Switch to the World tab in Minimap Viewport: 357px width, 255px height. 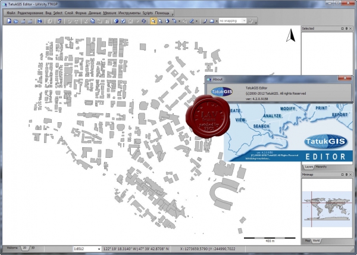coord(316,241)
